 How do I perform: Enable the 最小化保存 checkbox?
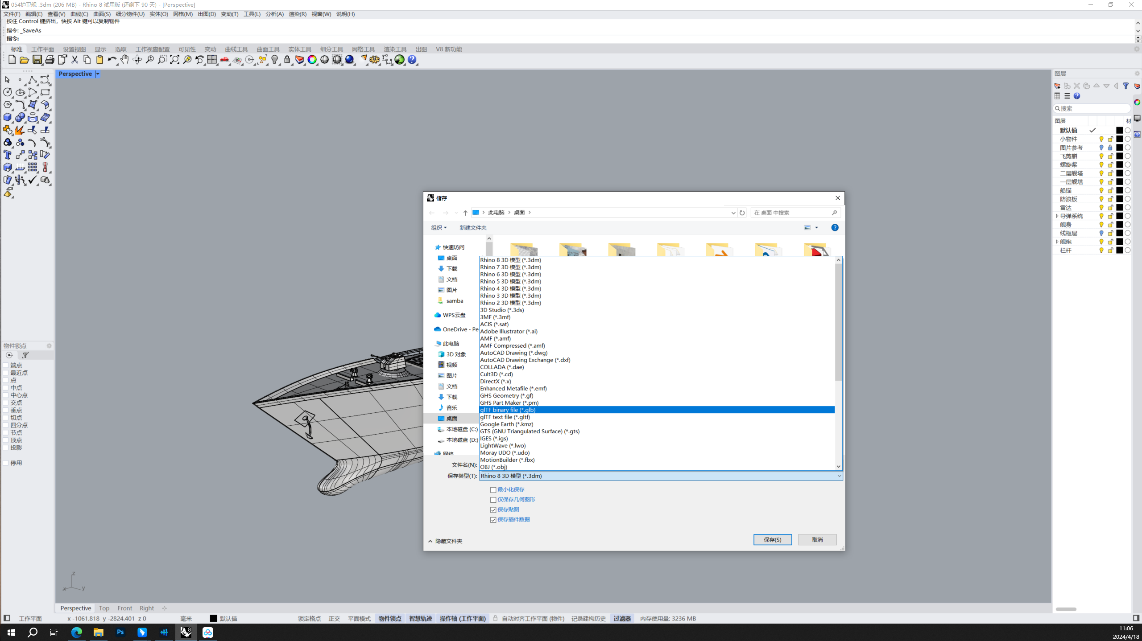(x=493, y=490)
